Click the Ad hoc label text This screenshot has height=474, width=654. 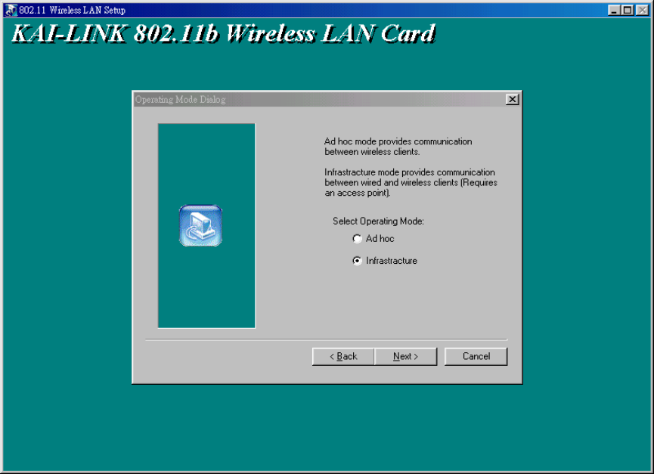pyautogui.click(x=380, y=239)
